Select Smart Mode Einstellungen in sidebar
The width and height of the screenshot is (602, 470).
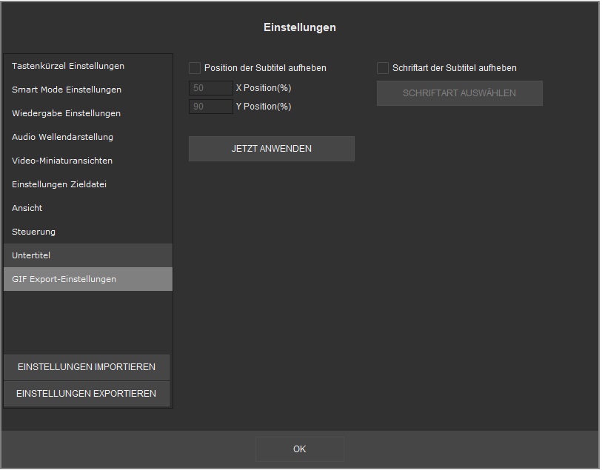click(x=67, y=90)
